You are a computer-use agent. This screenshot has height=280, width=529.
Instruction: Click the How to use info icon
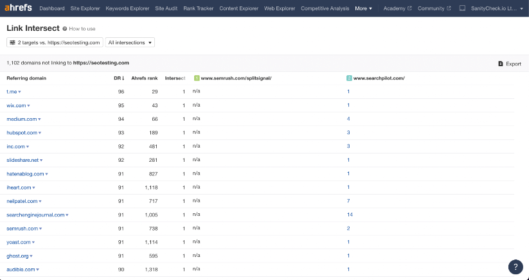66,29
